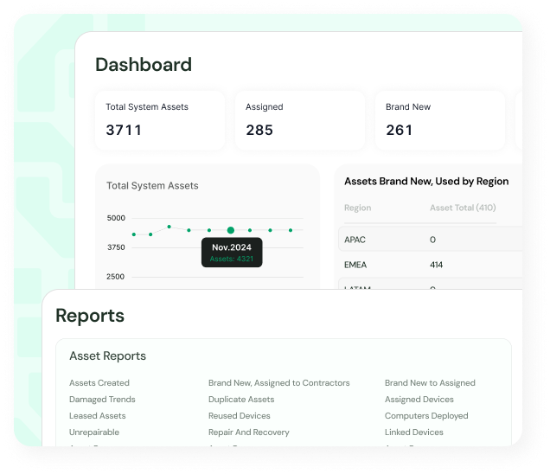This screenshot has width=550, height=474.
Task: Select the Repair And Recovery report
Action: coord(249,432)
